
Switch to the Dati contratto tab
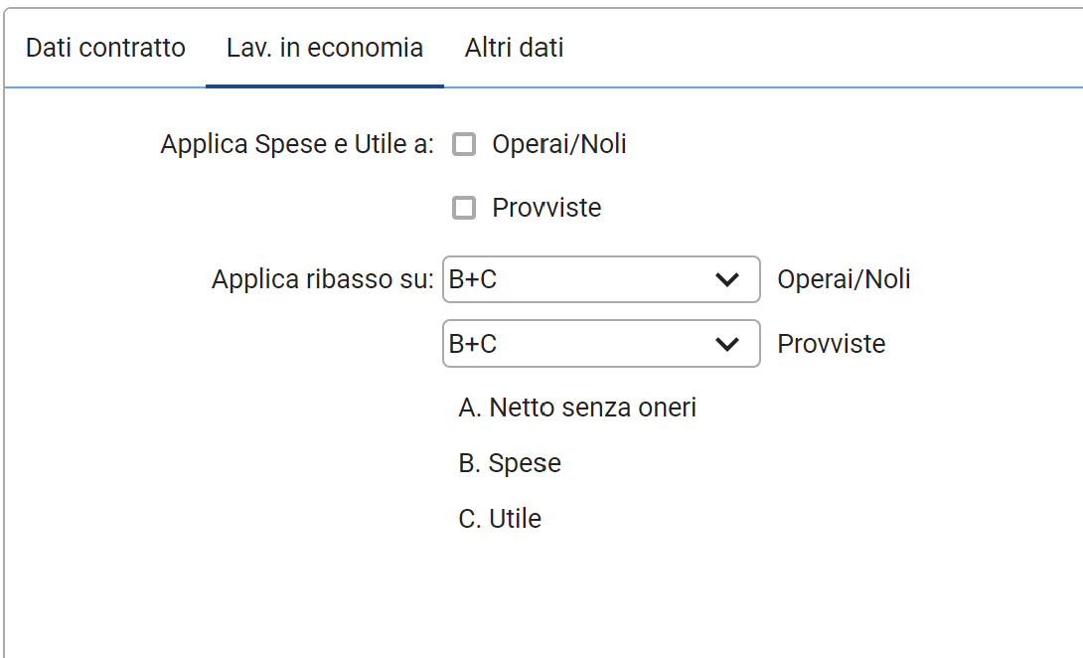(105, 48)
